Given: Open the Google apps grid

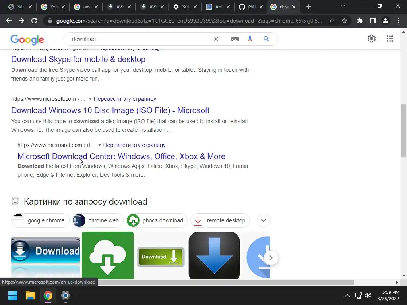Looking at the screenshot, I should 390,39.
